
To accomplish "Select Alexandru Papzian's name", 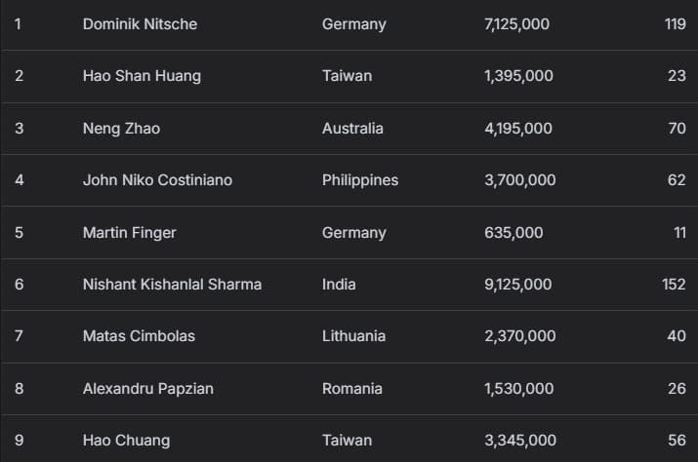I will pos(147,389).
